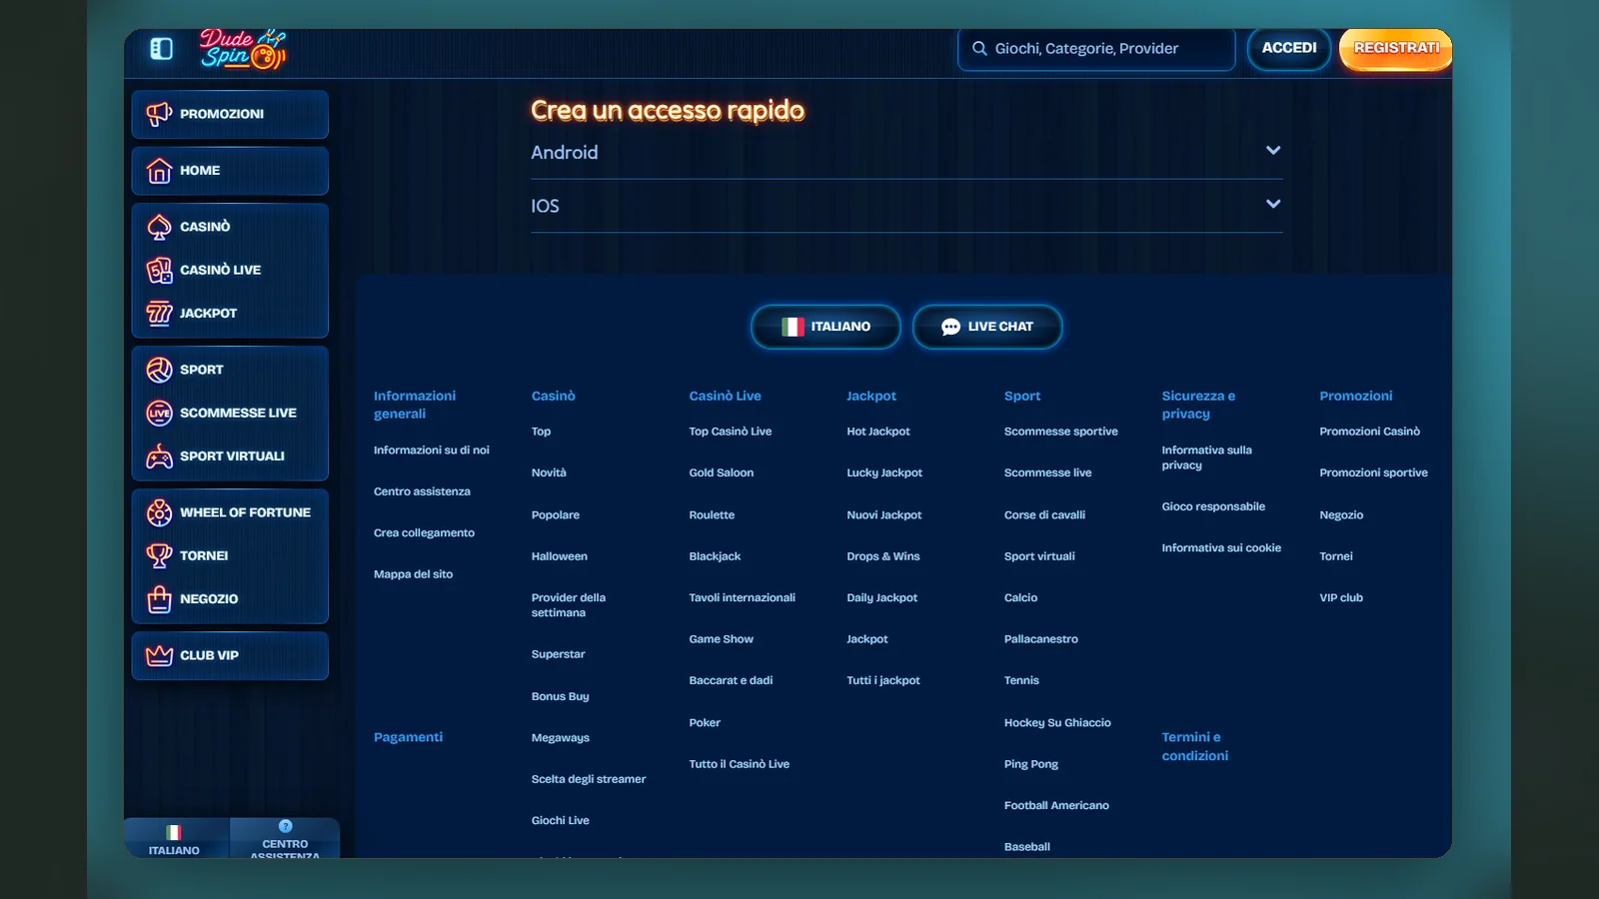Focus the Giochi, Categorie, Provider search field

tap(1096, 49)
